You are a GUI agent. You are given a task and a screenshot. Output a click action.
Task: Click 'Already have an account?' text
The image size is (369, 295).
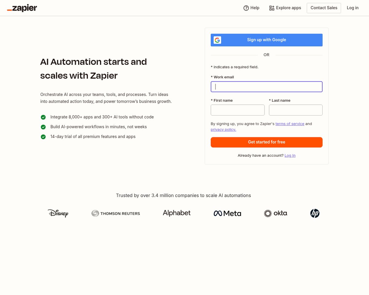click(x=260, y=155)
